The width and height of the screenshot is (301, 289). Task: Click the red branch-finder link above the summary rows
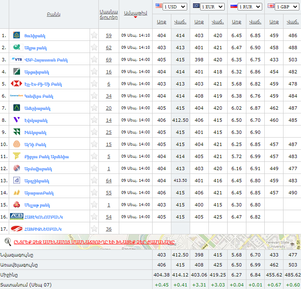click(x=94, y=242)
